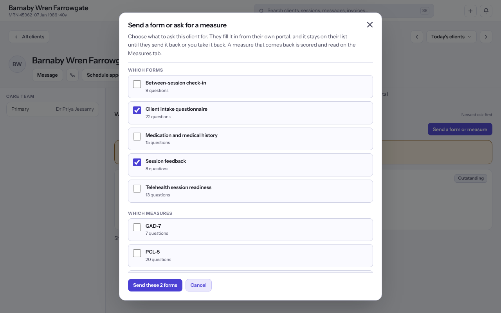Go to the next client arrow
The height and width of the screenshot is (313, 501).
(486, 37)
